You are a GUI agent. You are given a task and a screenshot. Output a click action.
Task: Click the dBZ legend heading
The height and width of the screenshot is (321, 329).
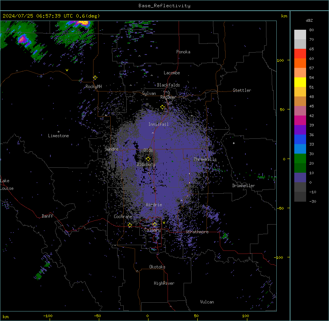pos(309,20)
